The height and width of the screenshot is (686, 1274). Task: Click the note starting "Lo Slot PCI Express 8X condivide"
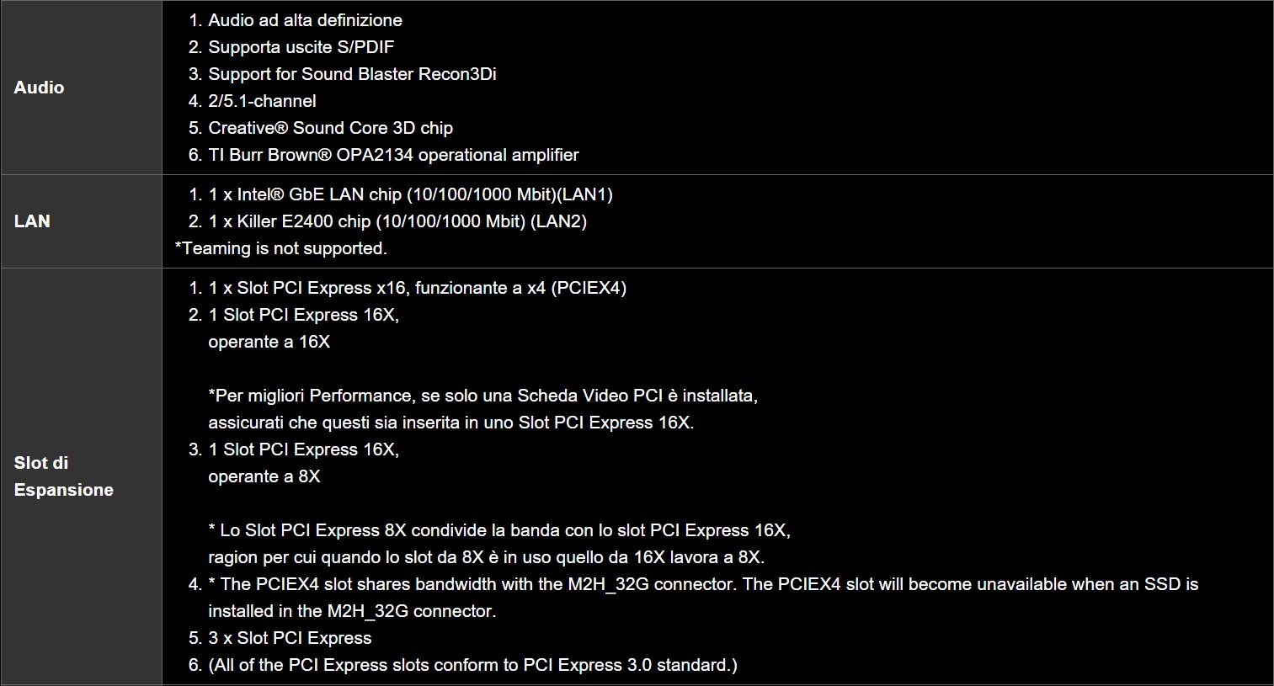point(498,530)
